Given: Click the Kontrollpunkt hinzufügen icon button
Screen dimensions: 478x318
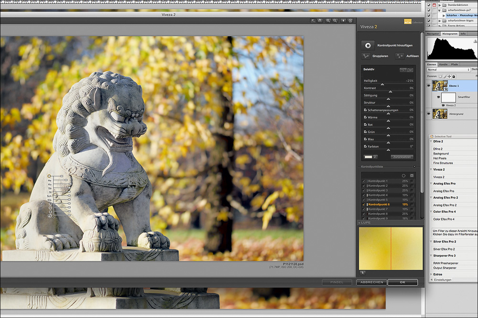Looking at the screenshot, I should pos(368,45).
